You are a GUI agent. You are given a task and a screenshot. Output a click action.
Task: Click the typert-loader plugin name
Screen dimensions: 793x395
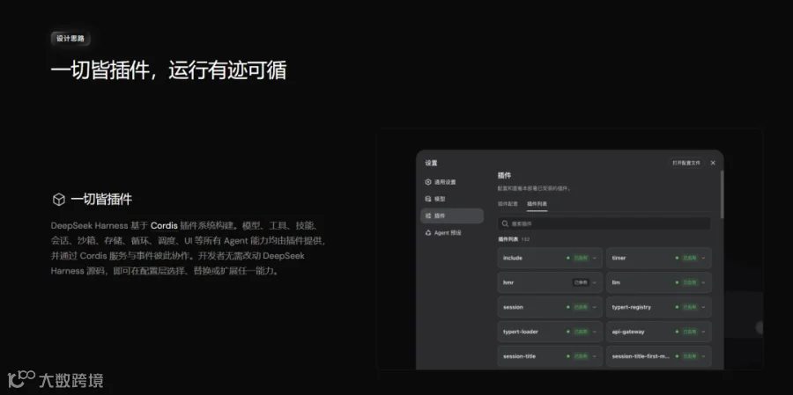521,332
